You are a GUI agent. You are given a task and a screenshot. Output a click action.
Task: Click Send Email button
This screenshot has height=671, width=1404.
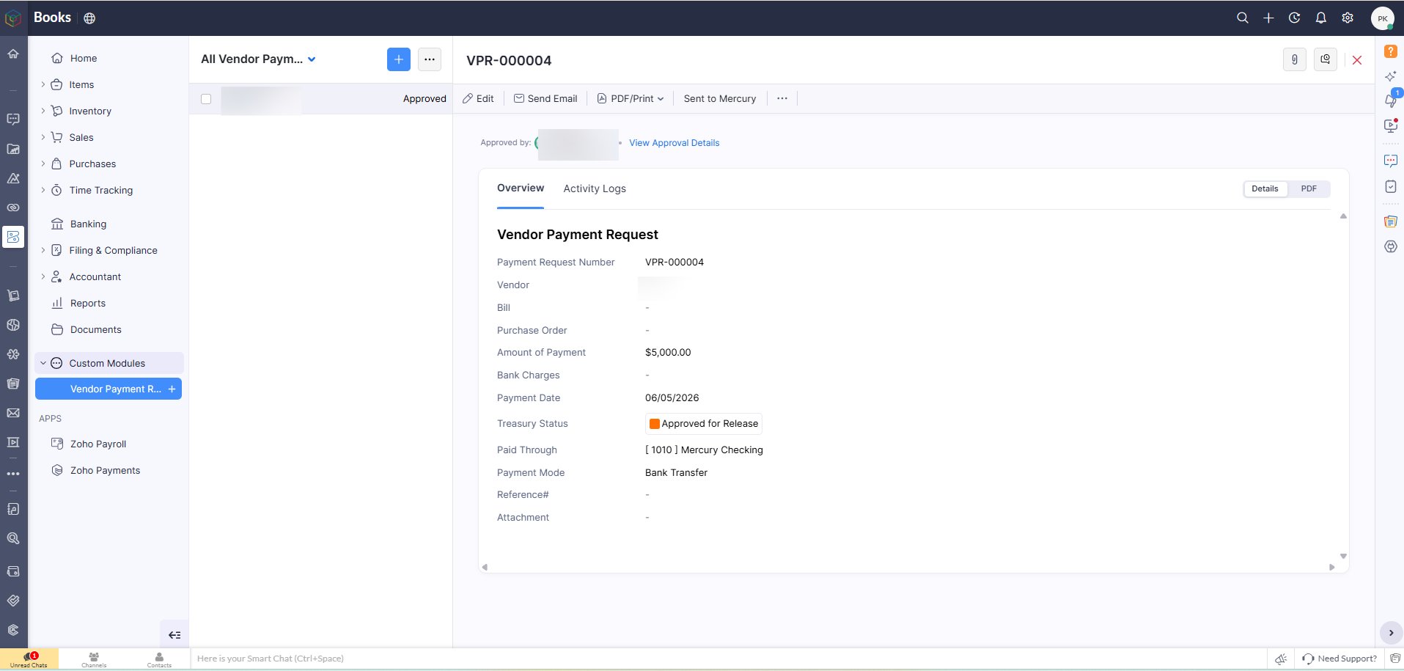545,98
